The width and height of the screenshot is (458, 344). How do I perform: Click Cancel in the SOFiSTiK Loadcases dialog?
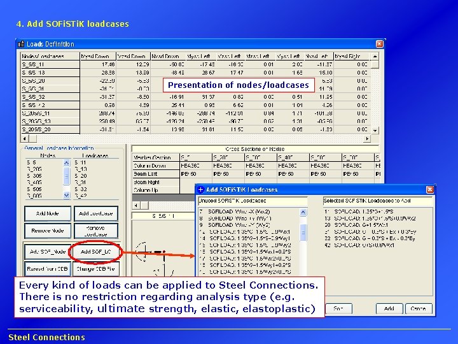click(419, 308)
